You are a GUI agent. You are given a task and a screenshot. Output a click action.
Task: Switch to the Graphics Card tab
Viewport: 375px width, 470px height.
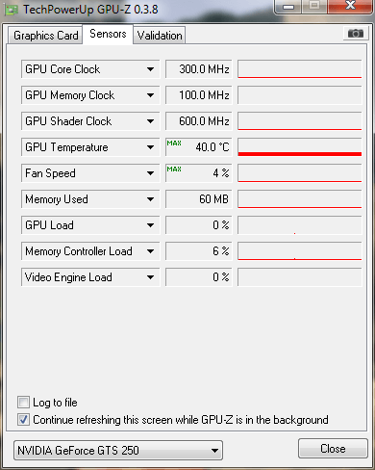pyautogui.click(x=45, y=36)
